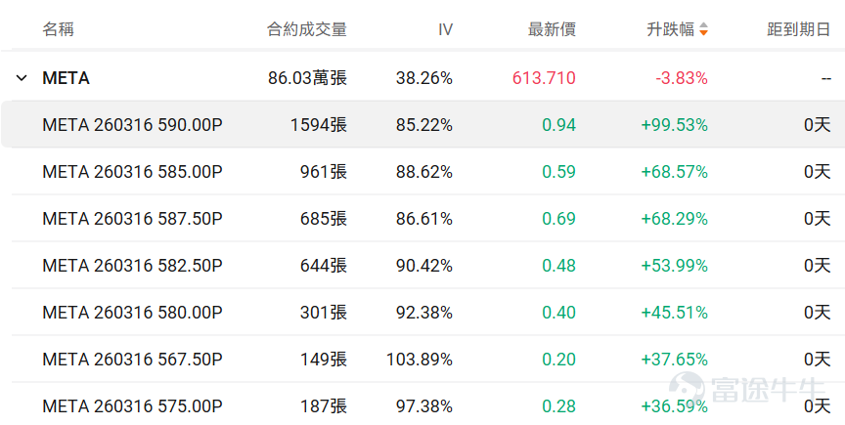The height and width of the screenshot is (425, 845).
Task: Click IV cell 85.22%
Action: pyautogui.click(x=424, y=125)
